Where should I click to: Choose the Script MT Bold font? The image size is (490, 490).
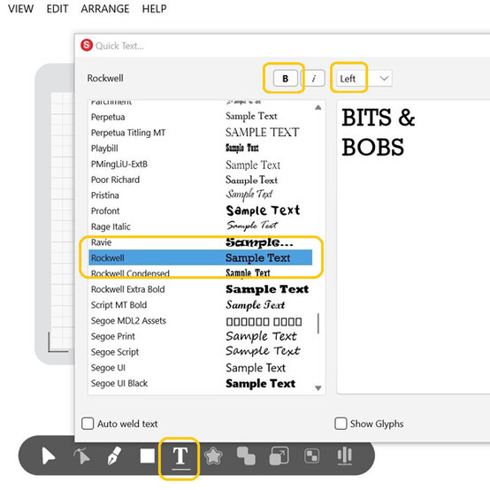(x=200, y=305)
